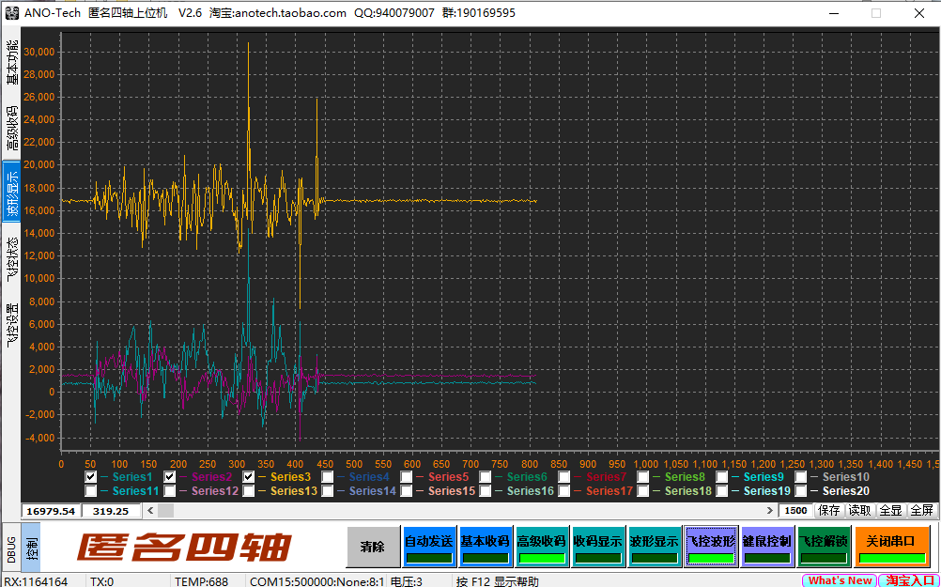Click the TX:0 status entry
Image resolution: width=941 pixels, height=587 pixels.
pos(102,581)
